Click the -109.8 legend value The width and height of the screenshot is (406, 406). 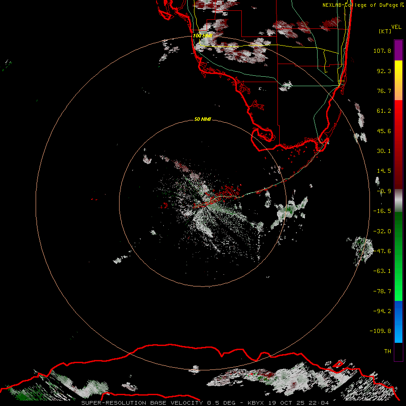point(380,331)
